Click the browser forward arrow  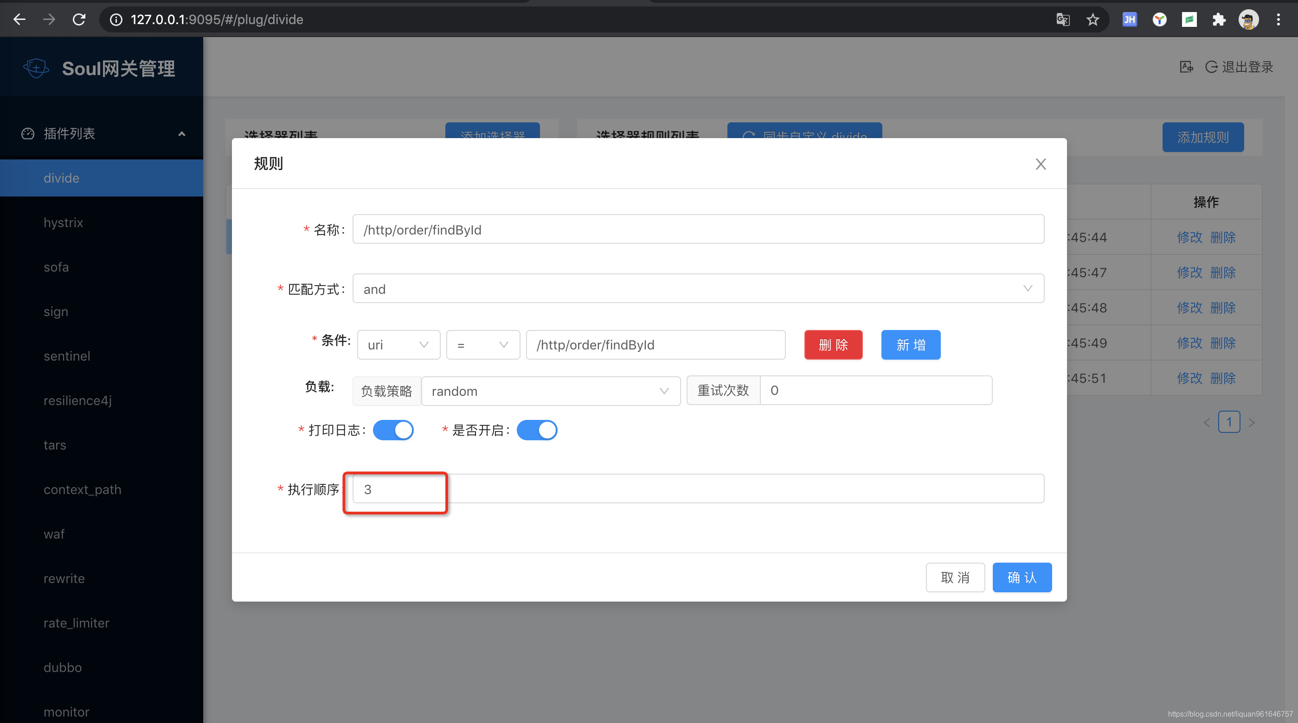click(49, 19)
